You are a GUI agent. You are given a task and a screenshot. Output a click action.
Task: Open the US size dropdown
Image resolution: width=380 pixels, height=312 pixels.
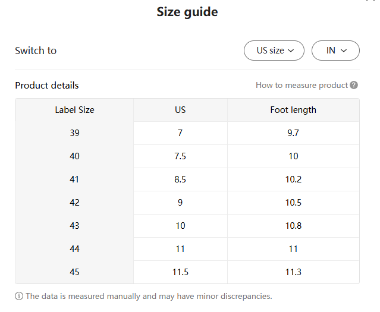tap(274, 51)
